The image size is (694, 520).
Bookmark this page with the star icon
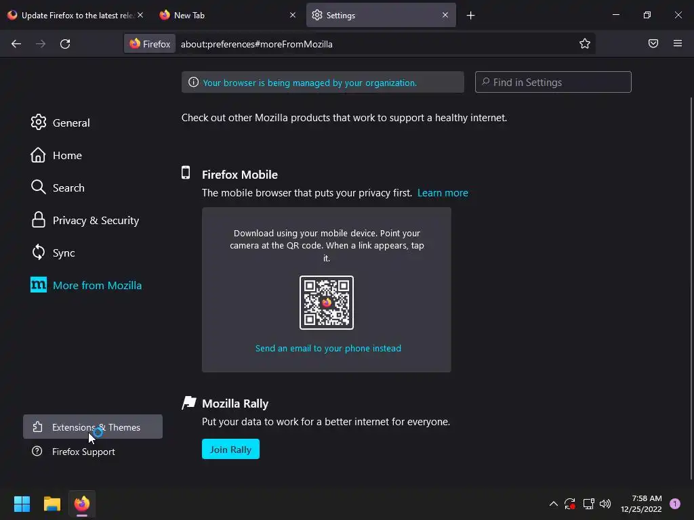[585, 44]
